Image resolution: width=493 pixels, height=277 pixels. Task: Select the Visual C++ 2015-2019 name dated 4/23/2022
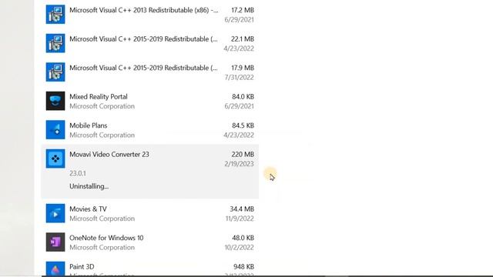(x=143, y=39)
